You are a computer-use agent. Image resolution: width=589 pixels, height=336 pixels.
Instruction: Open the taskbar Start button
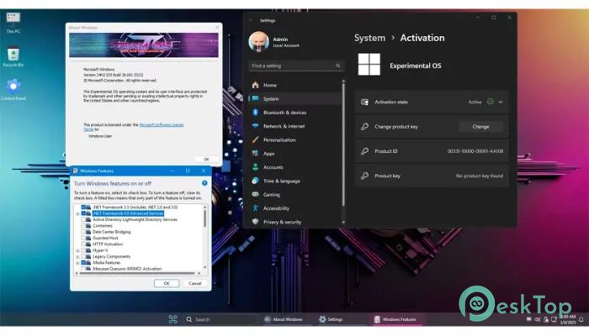pos(172,319)
